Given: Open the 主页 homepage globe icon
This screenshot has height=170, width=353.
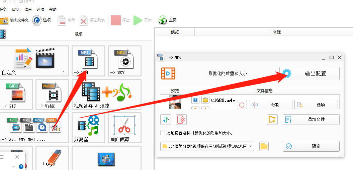Looking at the screenshot, I should pos(163,20).
